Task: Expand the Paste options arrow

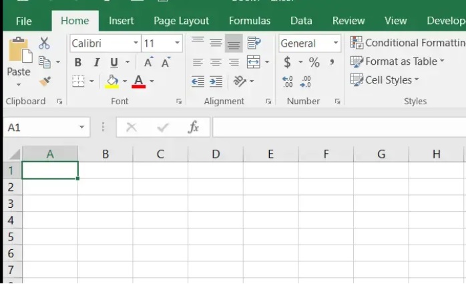Action: [x=19, y=85]
